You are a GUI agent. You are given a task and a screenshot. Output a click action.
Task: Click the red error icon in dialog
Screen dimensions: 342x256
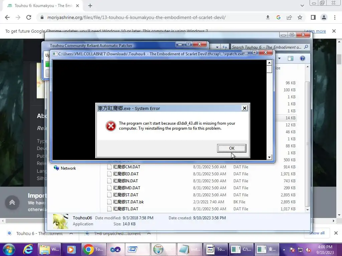coord(111,126)
